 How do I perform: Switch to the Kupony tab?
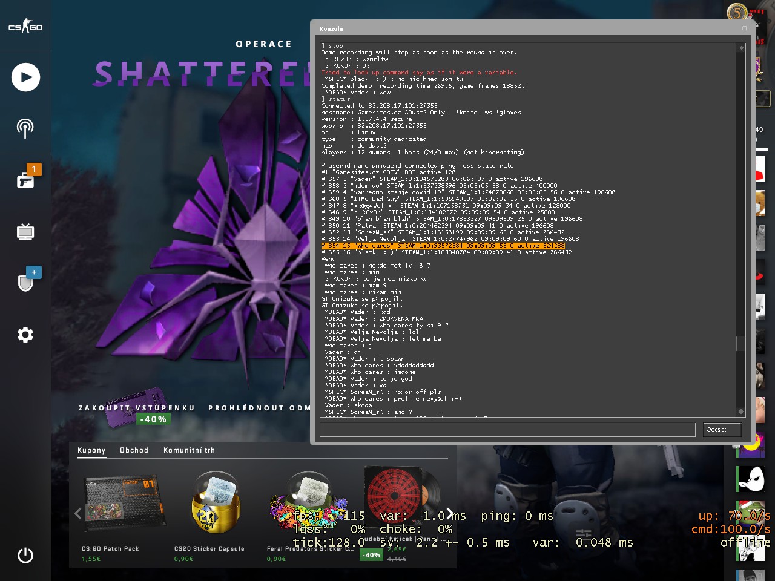(91, 450)
